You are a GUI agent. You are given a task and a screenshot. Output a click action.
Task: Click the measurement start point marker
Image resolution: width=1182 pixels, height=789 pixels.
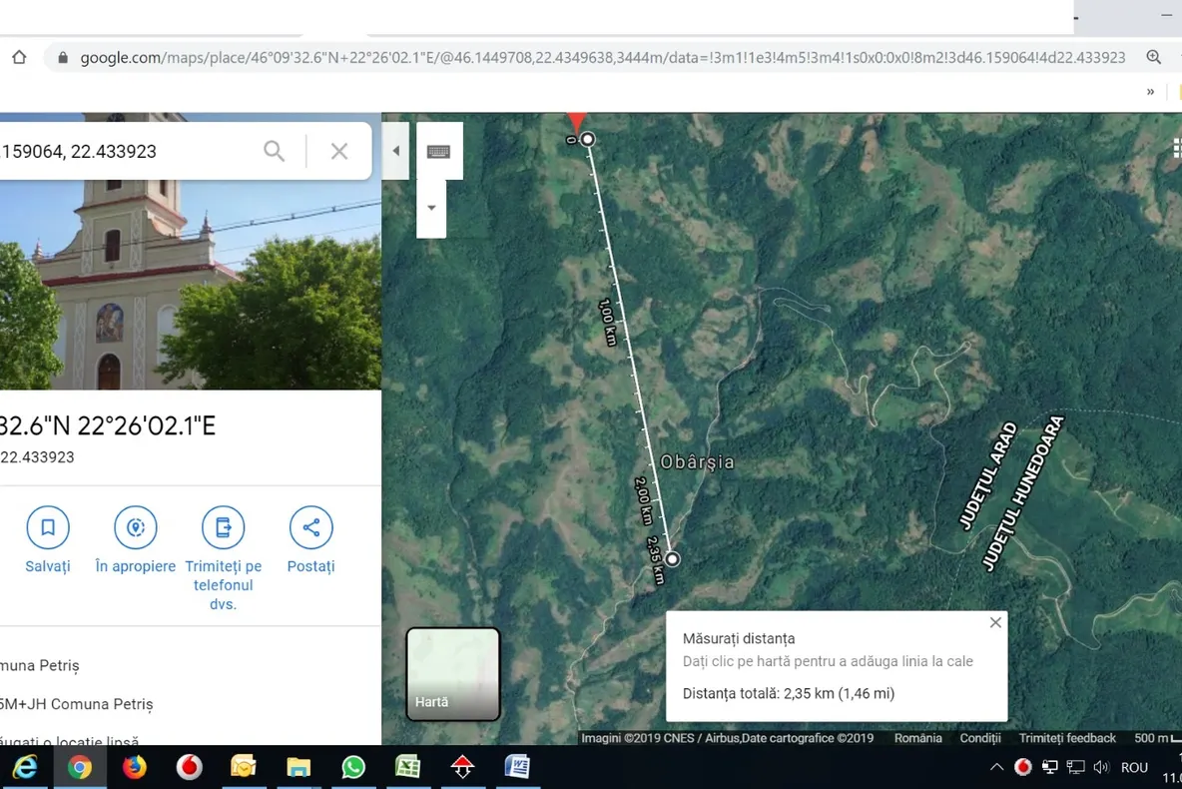(587, 139)
